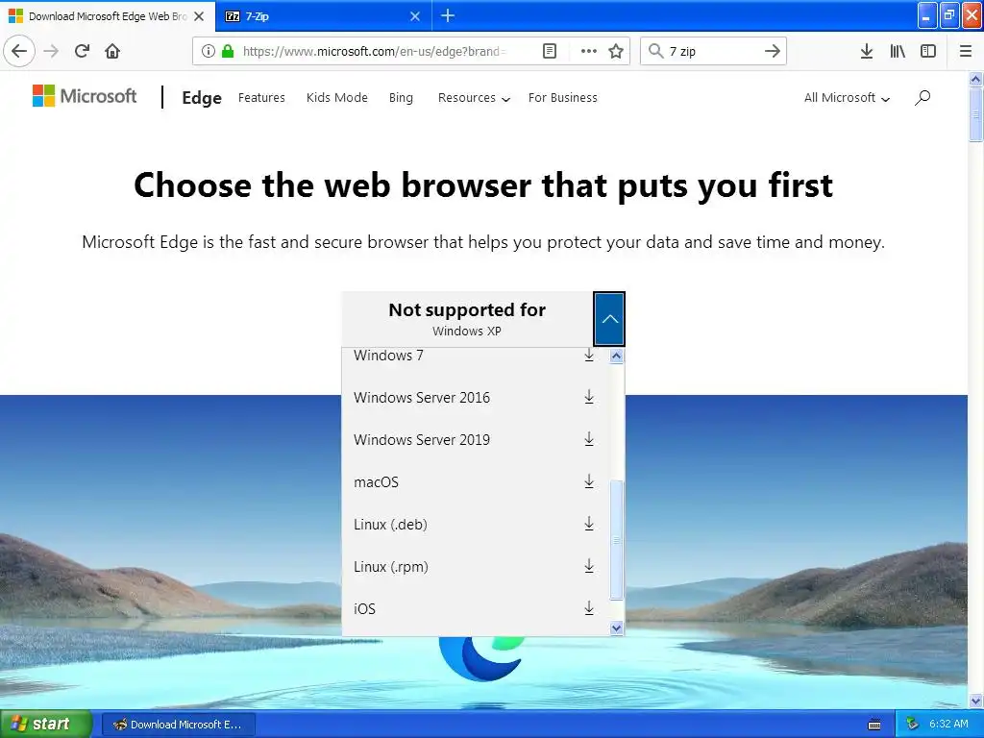Screen dimensions: 984x738
Task: Click the Microsoft logo
Action: point(85,96)
